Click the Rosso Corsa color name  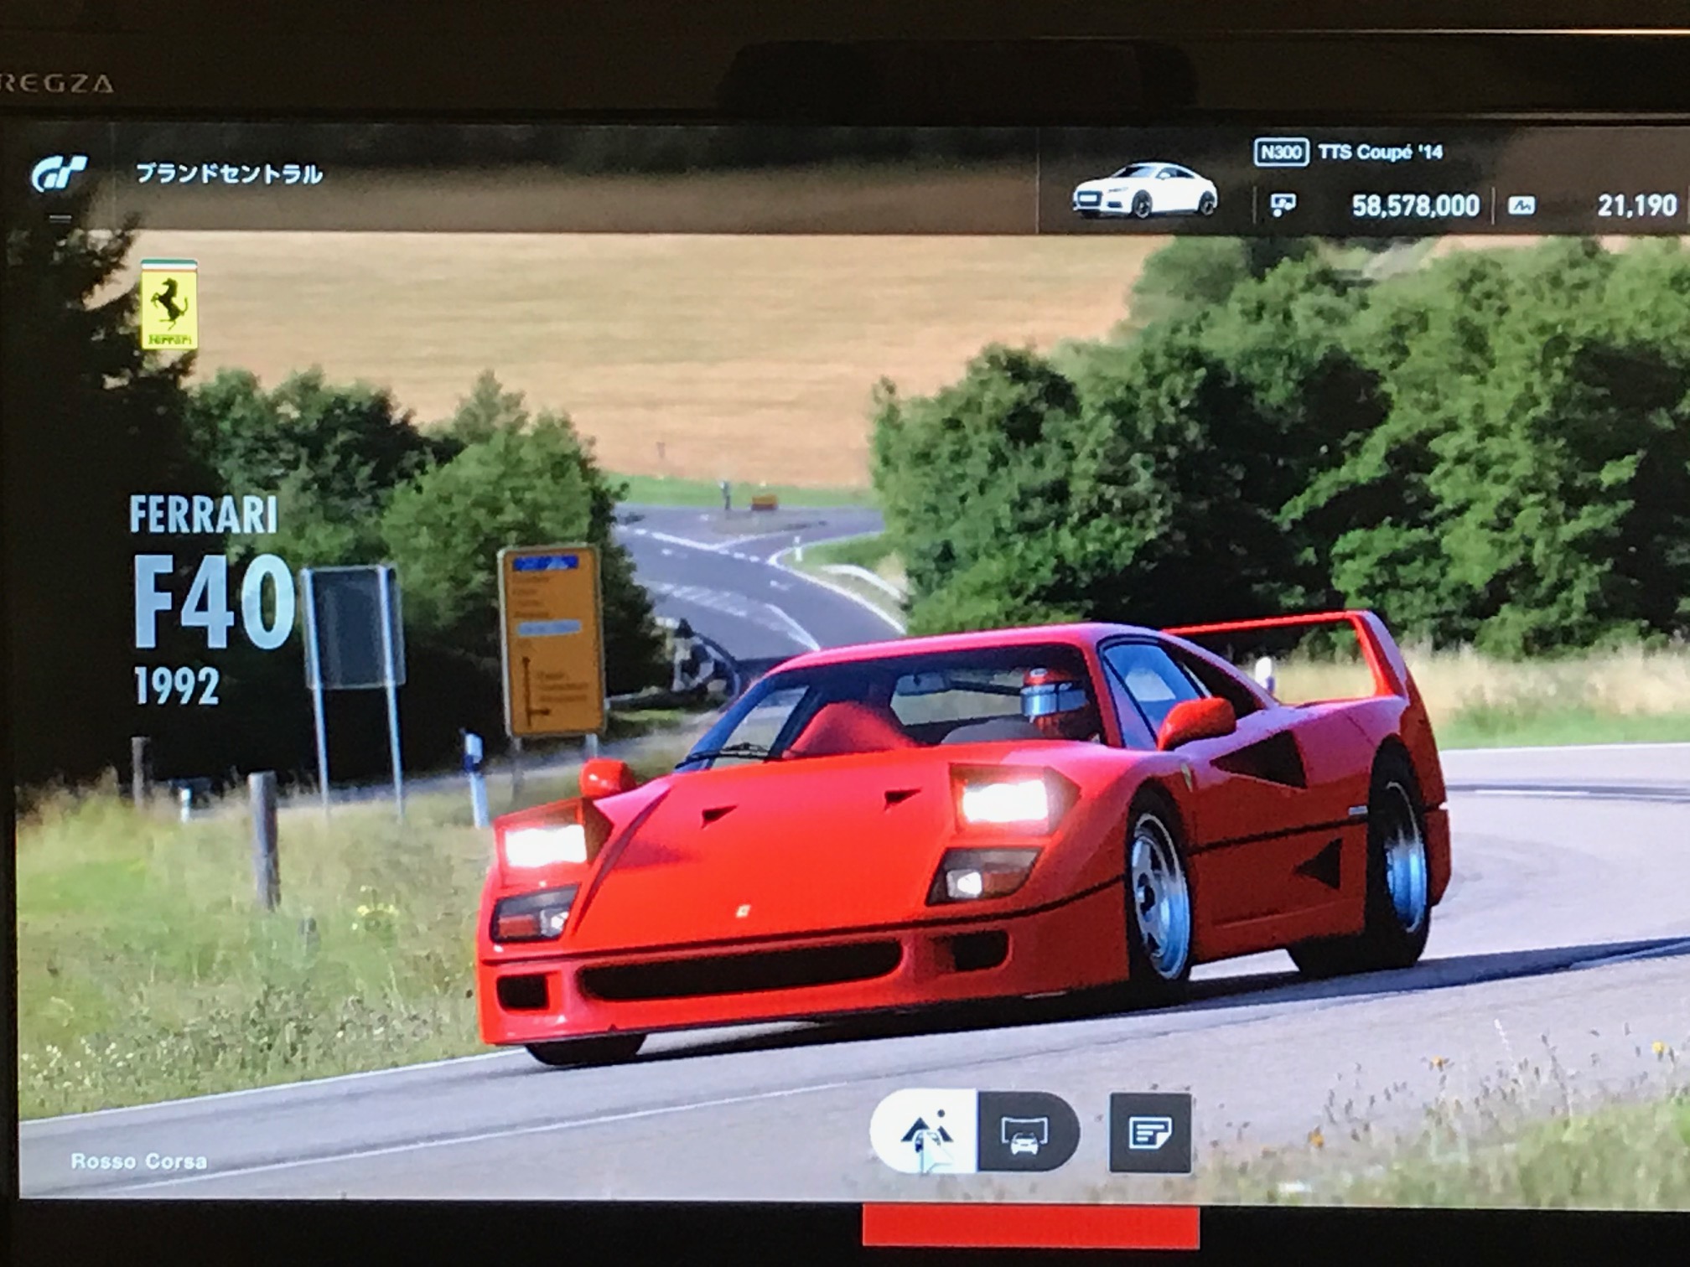coord(139,1161)
